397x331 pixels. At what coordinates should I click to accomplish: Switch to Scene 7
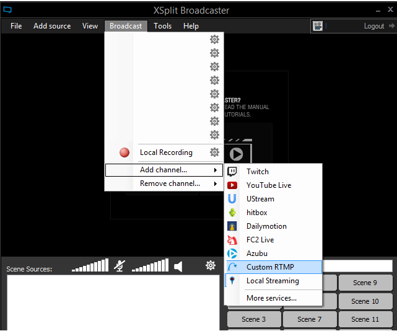310,319
